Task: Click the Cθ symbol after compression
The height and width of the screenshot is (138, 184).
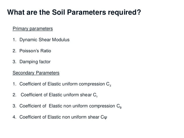Action: [119, 106]
